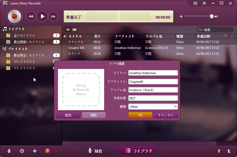Viewport: 237px width, 157px height.
Task: Click the music note output format icon
Action: 47,151
